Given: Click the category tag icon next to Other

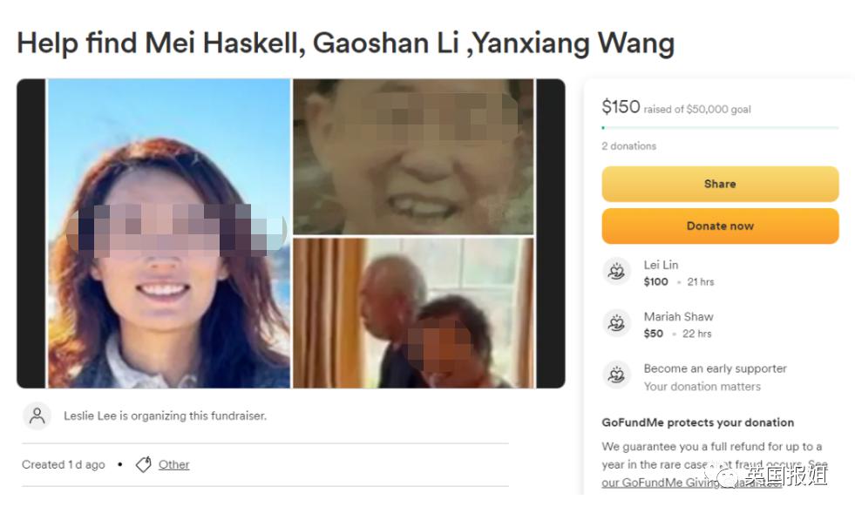Looking at the screenshot, I should coord(144,464).
